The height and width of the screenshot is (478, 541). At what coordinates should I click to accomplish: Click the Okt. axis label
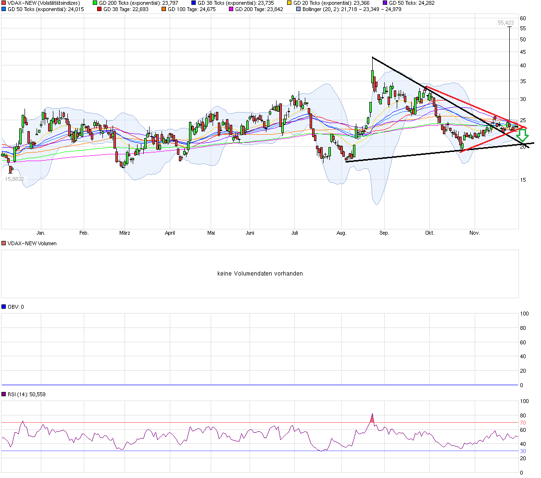(x=430, y=233)
